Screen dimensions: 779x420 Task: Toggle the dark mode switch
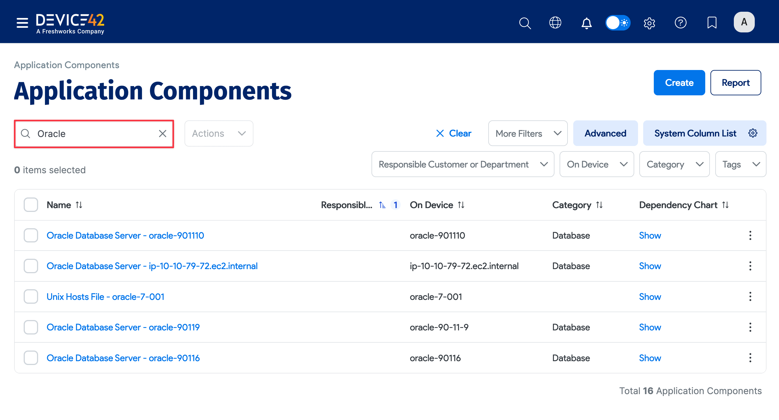(x=618, y=23)
